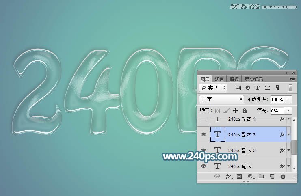The width and height of the screenshot is (301, 196).
Task: Create new adjustment layer icon
Action: [x=250, y=176]
